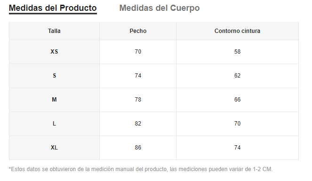Select the S size row label
This screenshot has width=312, height=181.
pos(54,76)
